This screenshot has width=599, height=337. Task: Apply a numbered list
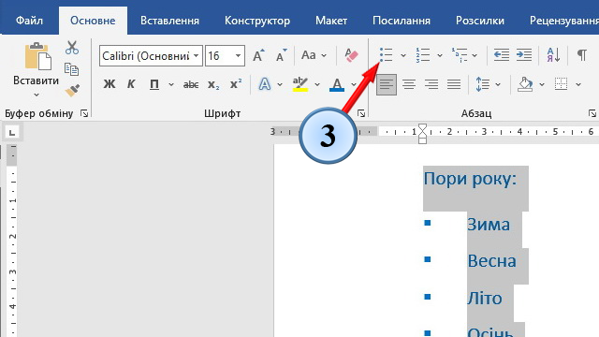point(423,55)
